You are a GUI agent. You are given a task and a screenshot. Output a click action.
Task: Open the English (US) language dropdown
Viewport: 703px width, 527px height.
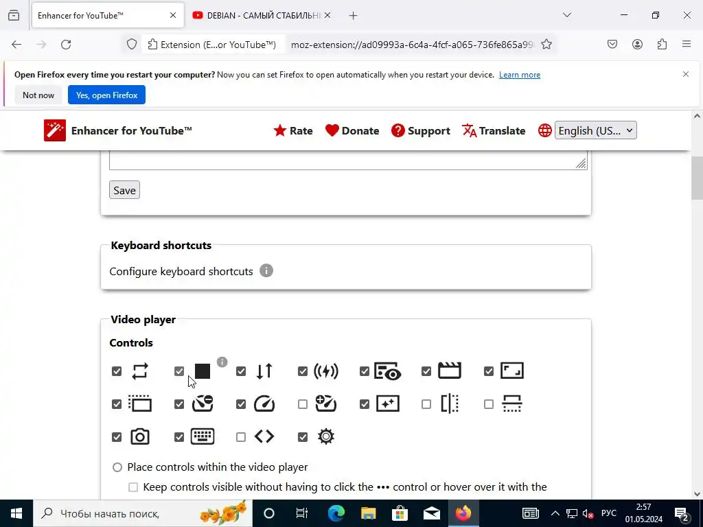[595, 130]
